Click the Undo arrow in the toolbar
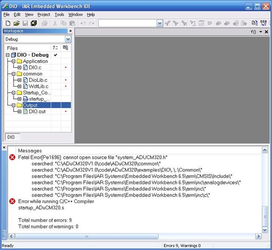272x250 pixels. click(x=83, y=23)
